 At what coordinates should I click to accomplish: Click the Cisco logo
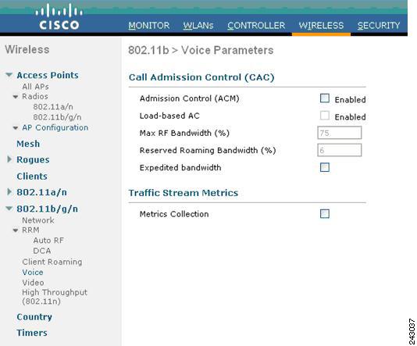point(59,16)
